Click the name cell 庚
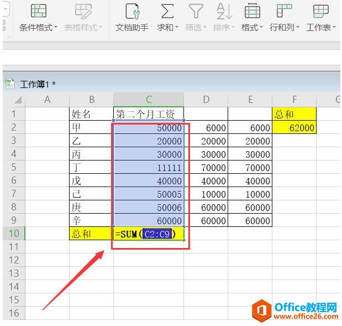The height and width of the screenshot is (326, 342). pos(91,207)
